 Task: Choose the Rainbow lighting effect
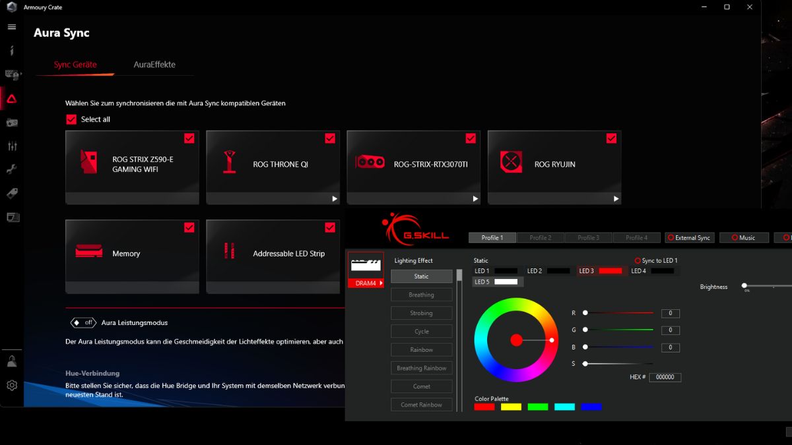(x=422, y=350)
